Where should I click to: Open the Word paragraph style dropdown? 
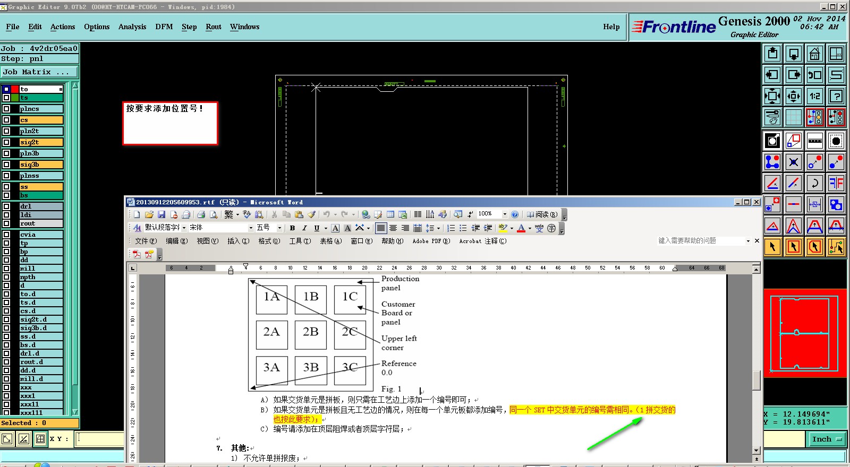pos(184,228)
